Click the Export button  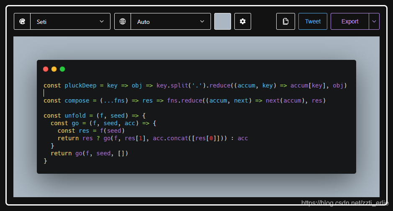(349, 21)
